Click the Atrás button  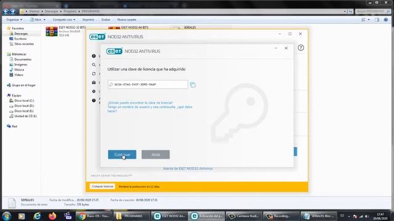[156, 155]
